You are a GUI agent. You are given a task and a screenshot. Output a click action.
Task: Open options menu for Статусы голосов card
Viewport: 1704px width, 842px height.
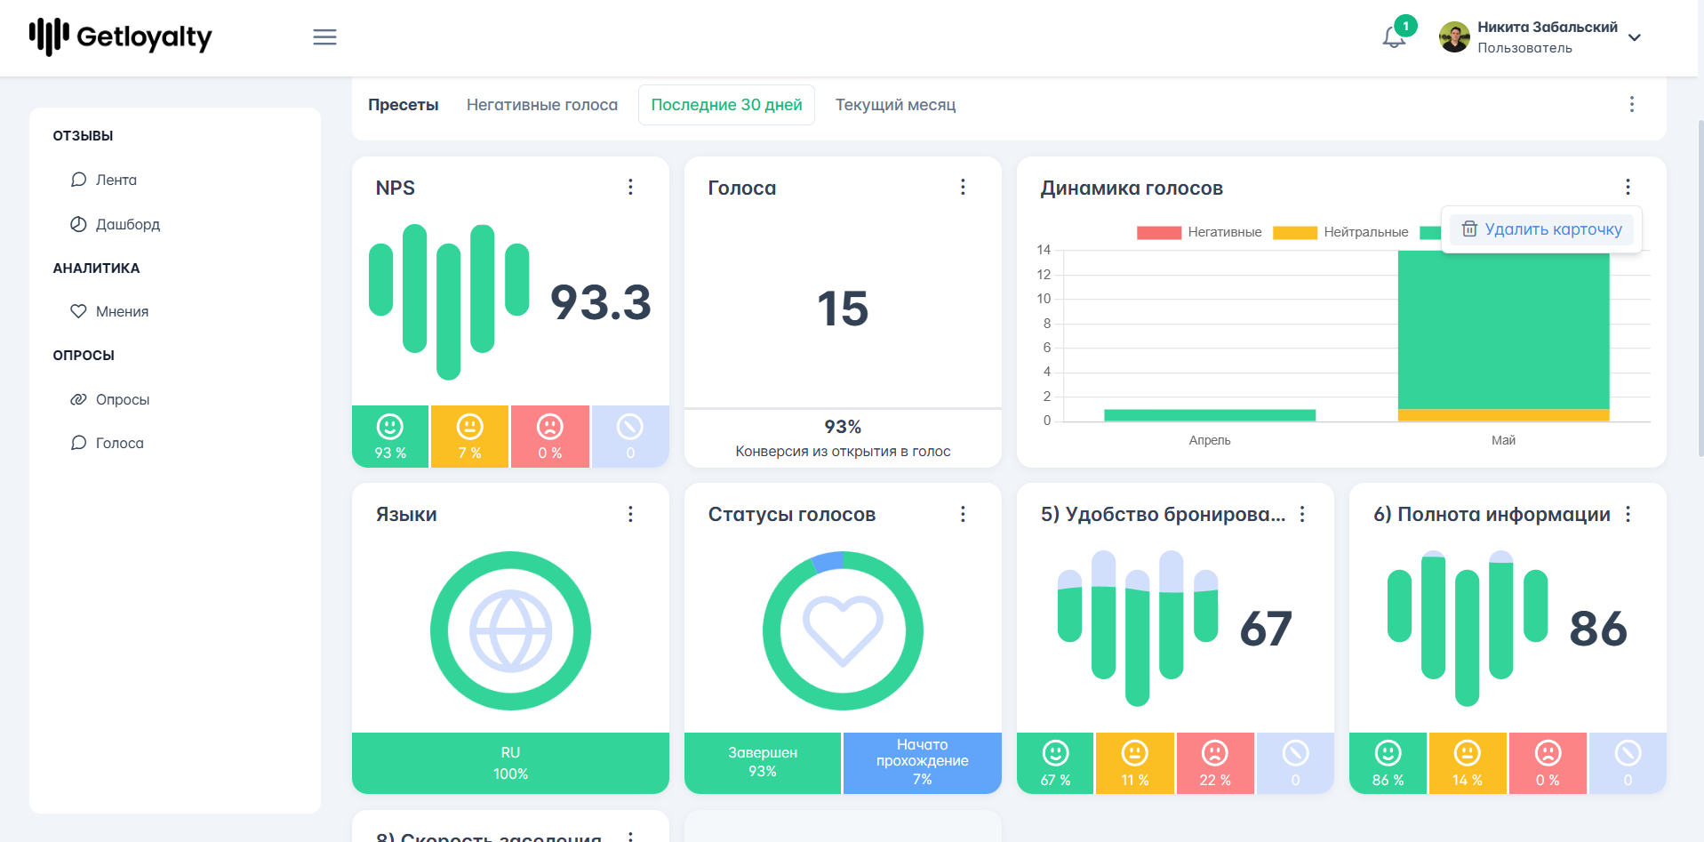pos(963,514)
